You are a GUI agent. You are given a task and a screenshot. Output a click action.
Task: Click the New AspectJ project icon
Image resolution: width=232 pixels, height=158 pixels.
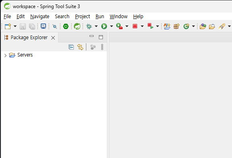167,26
